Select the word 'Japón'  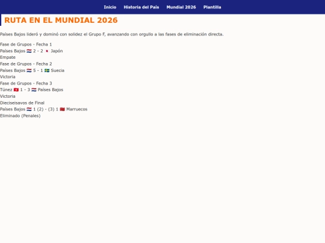[57, 51]
